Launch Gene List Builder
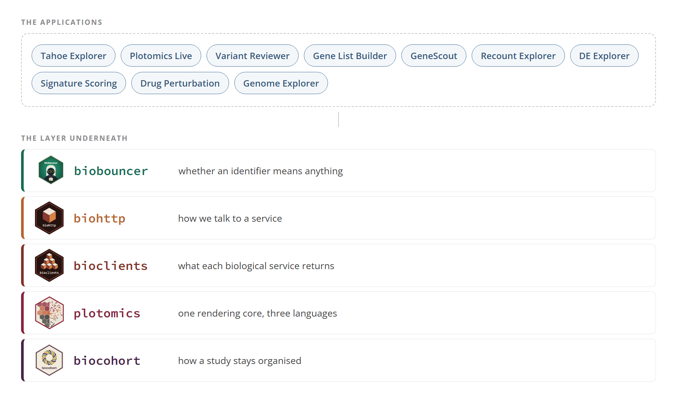 (x=350, y=56)
